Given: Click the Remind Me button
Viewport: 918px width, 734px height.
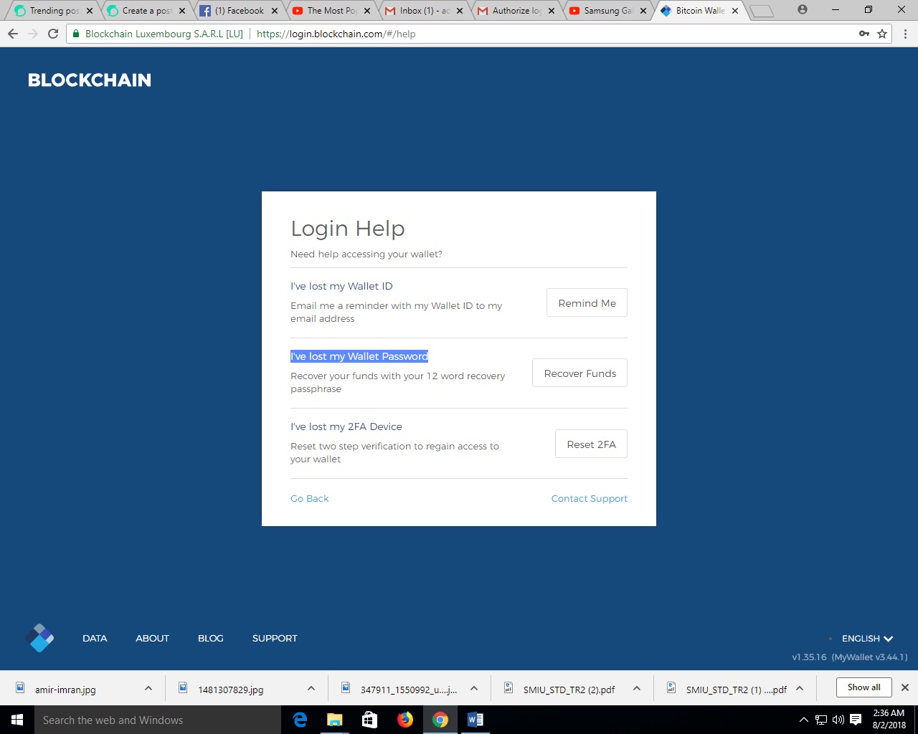Looking at the screenshot, I should point(587,302).
